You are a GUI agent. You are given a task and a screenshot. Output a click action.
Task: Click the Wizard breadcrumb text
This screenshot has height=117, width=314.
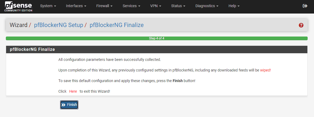19,25
